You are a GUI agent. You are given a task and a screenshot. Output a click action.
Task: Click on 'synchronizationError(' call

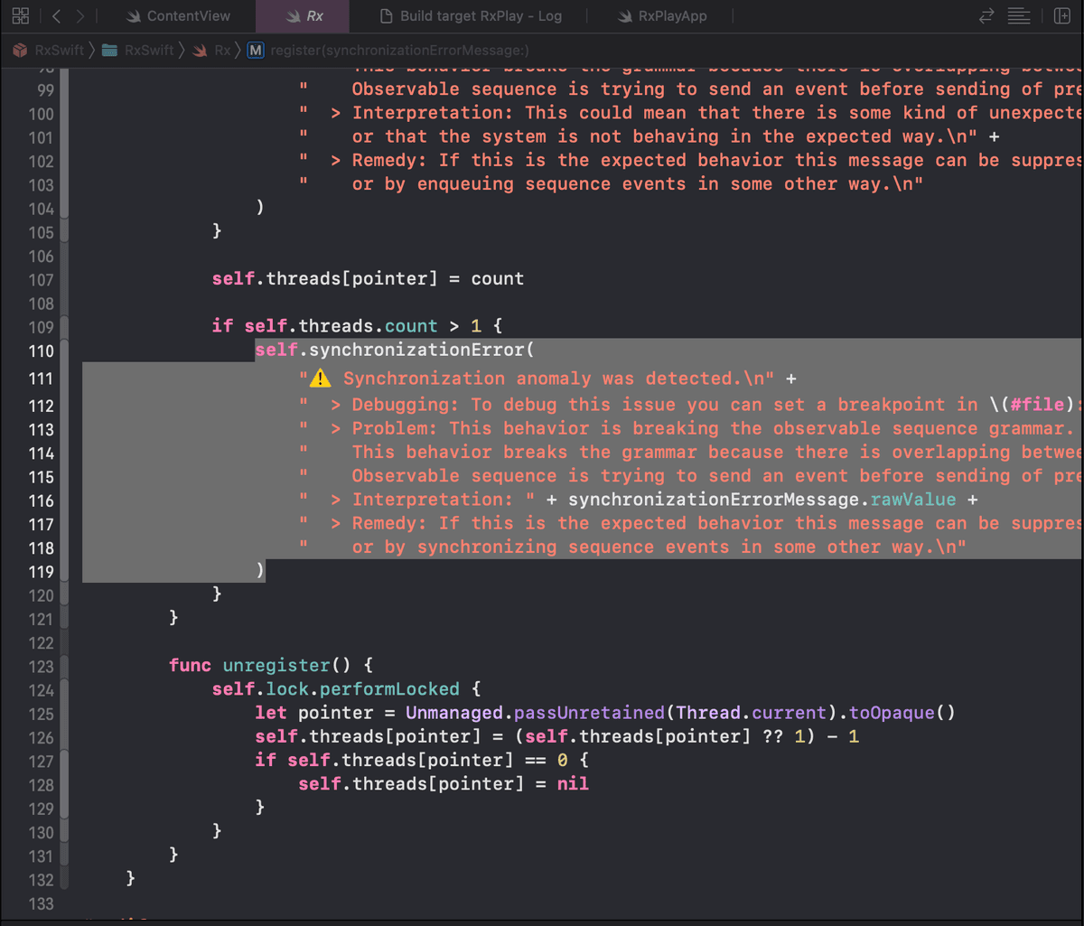(423, 350)
